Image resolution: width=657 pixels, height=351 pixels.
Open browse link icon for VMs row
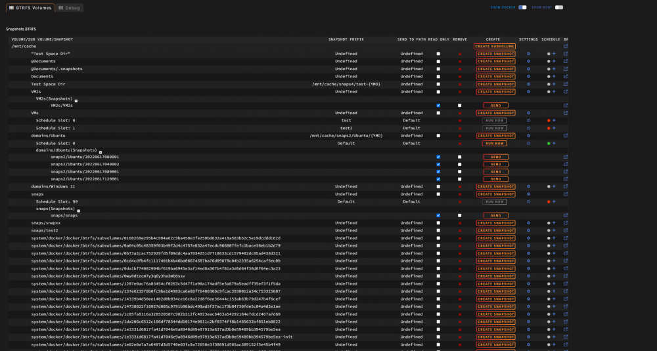pos(566,113)
